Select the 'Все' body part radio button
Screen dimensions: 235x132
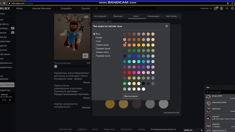coord(94,34)
